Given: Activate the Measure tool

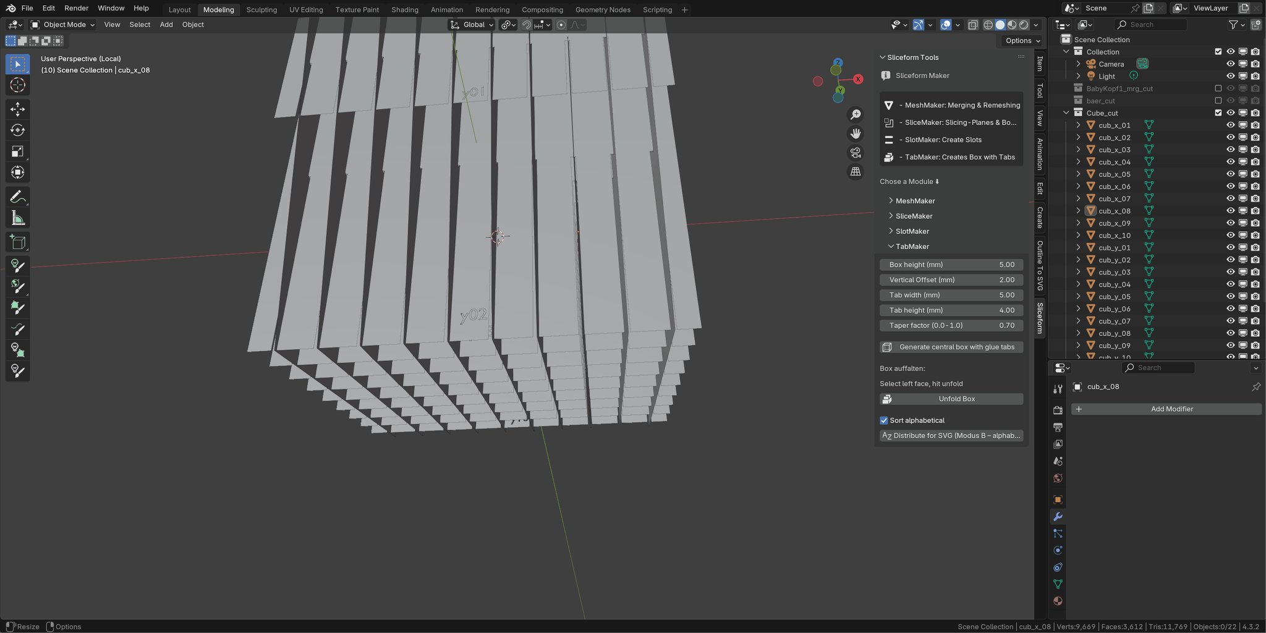Looking at the screenshot, I should (17, 217).
